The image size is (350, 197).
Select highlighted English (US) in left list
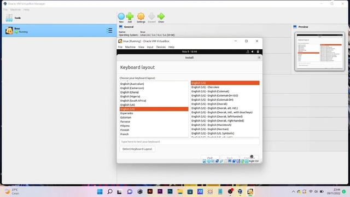tap(154, 109)
